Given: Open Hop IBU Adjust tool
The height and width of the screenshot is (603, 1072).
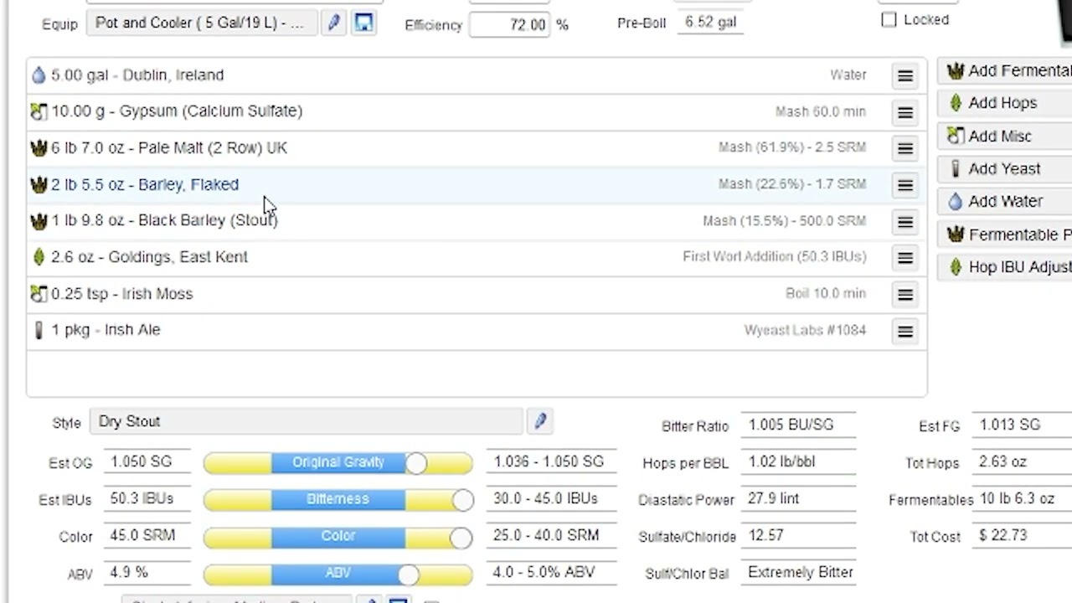Looking at the screenshot, I should point(1006,266).
